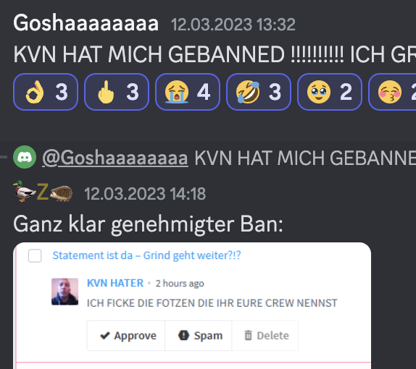The height and width of the screenshot is (369, 416).
Task: Open Goshaaaaaaaa's username profile
Action: coord(86,24)
